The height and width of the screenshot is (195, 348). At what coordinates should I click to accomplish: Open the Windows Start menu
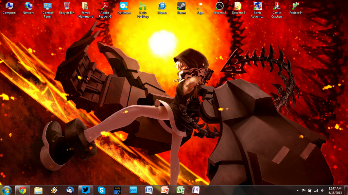[x=7, y=190]
